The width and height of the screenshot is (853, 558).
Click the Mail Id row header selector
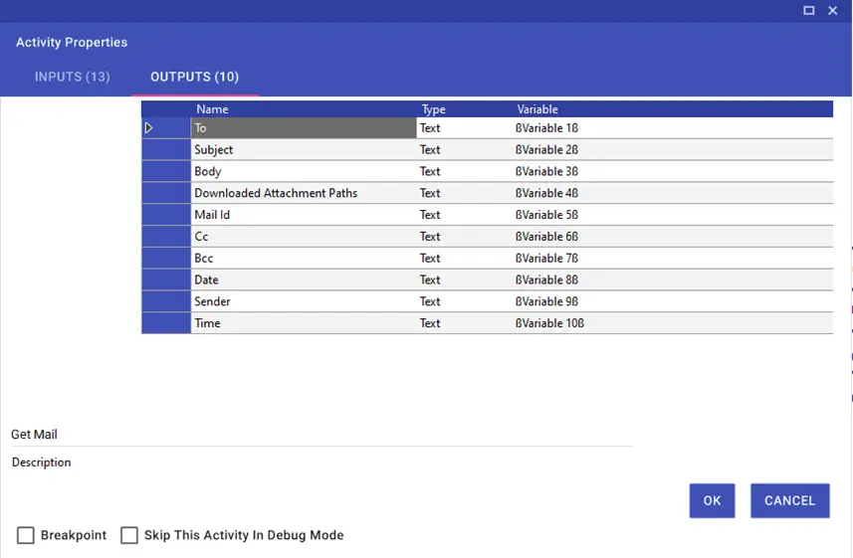[x=166, y=215]
